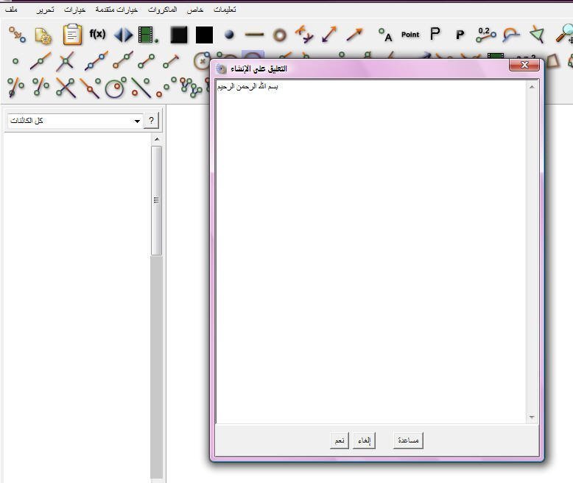Click the نعم confirm button

click(x=340, y=440)
